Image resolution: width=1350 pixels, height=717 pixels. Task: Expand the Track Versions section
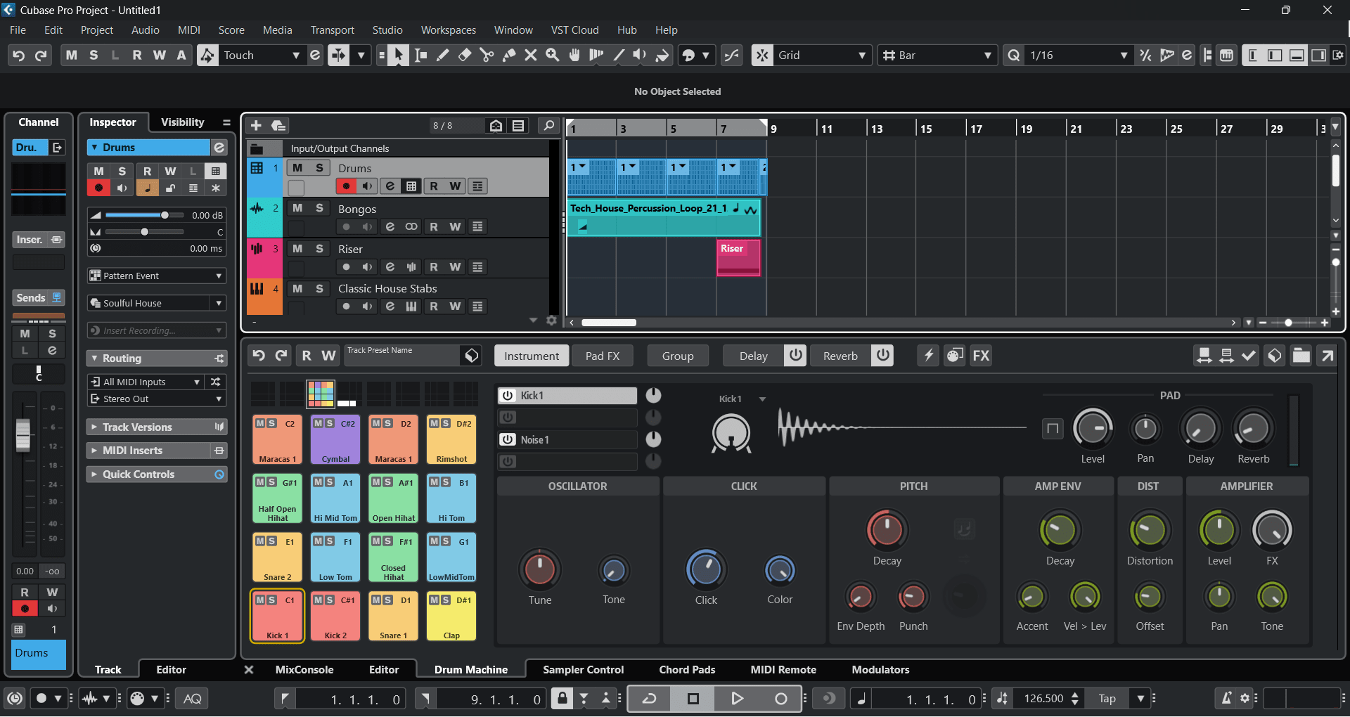point(137,427)
